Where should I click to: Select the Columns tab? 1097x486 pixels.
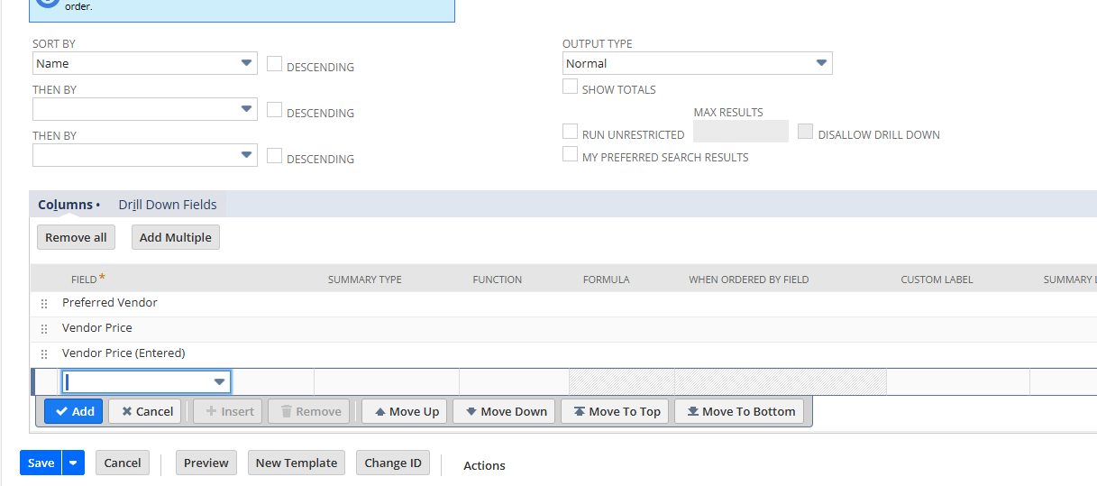(65, 205)
